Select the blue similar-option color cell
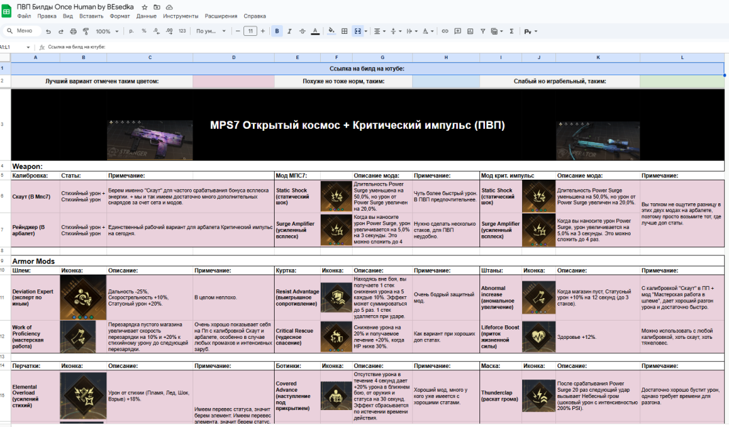Image resolution: width=729 pixels, height=427 pixels. 446,81
